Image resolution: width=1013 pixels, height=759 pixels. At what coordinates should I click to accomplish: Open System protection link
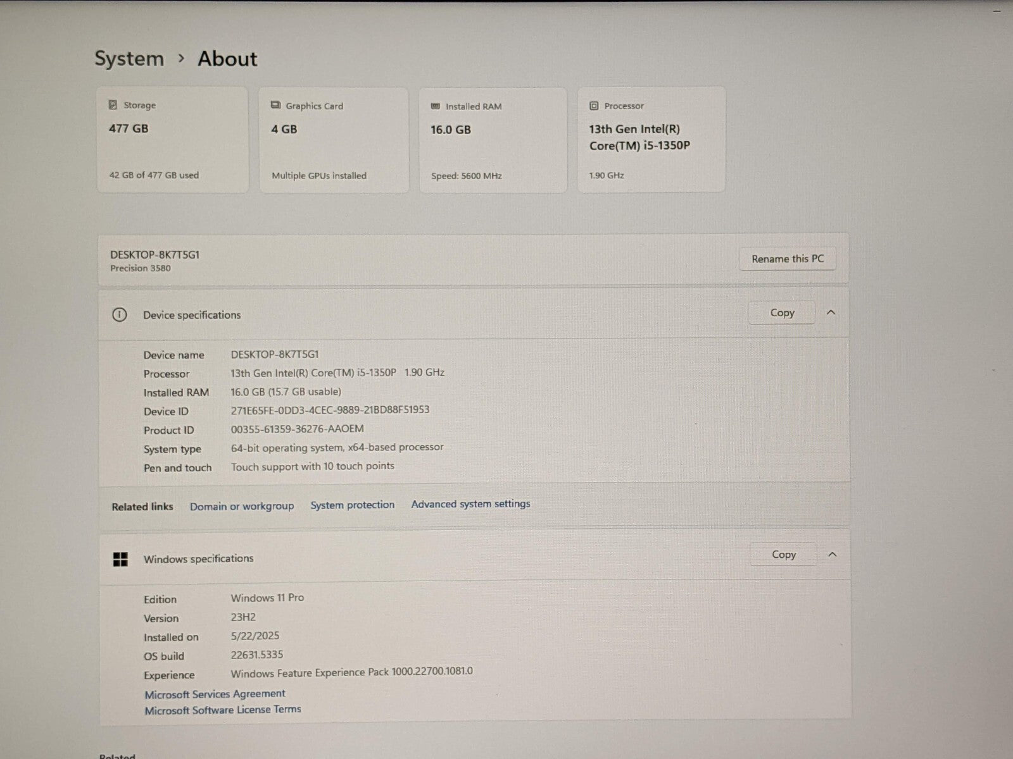pos(352,505)
